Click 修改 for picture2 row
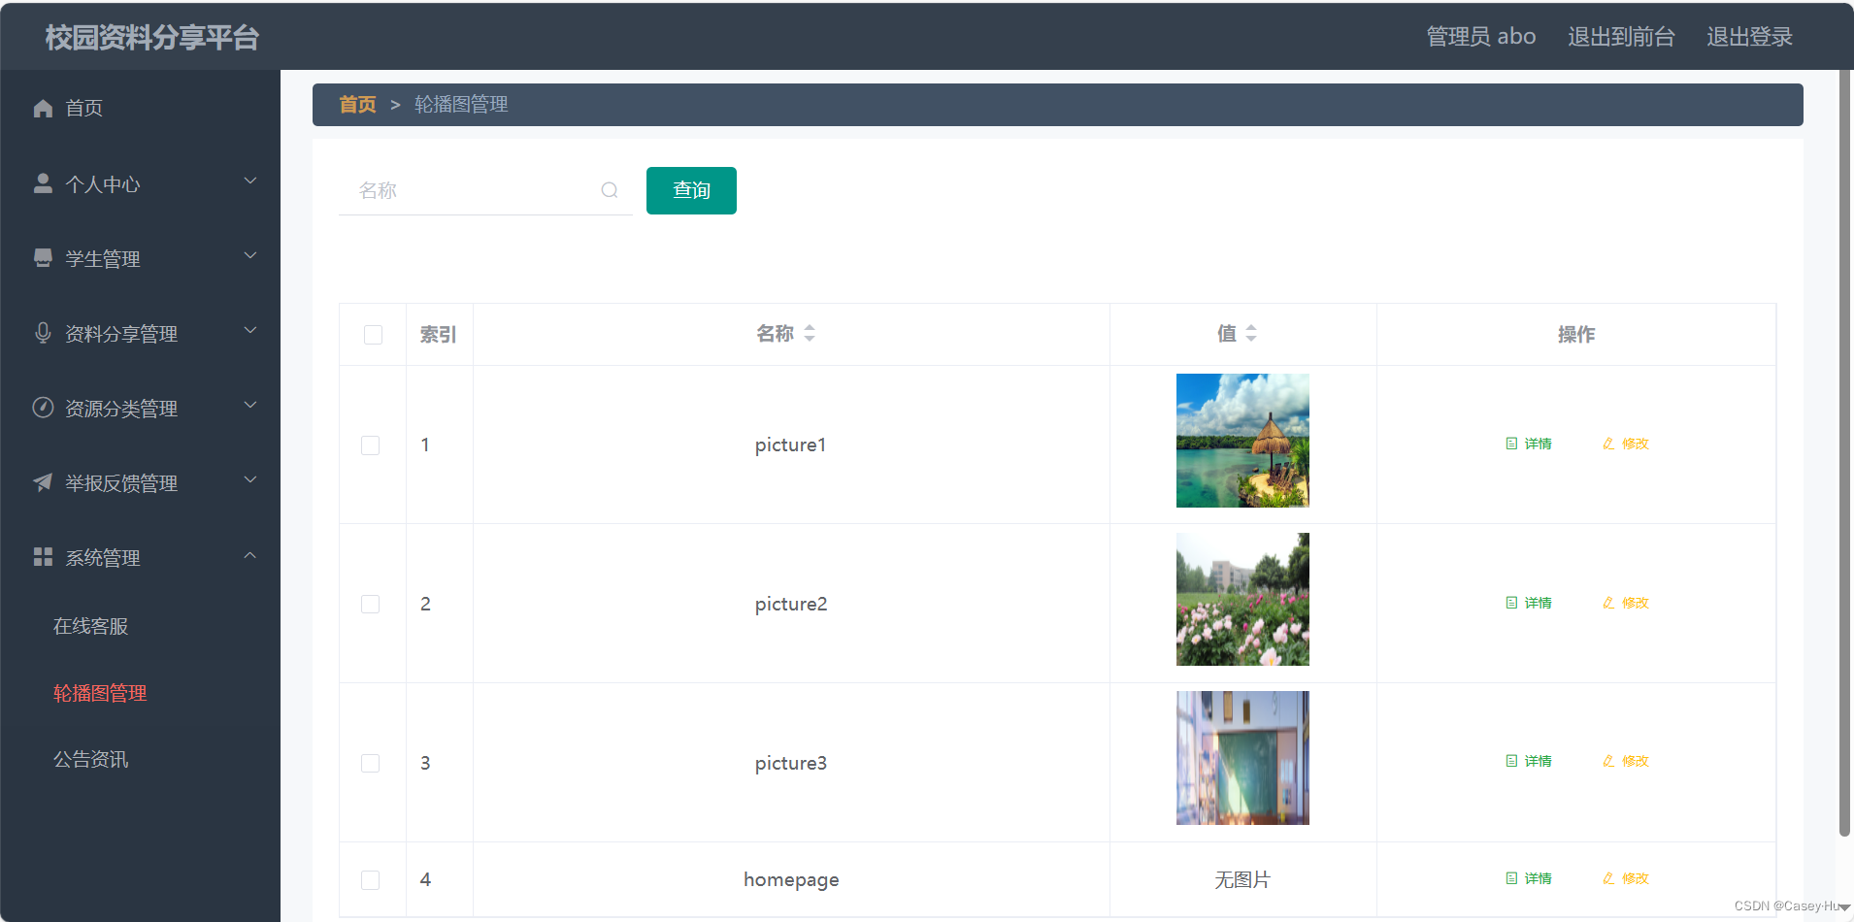The width and height of the screenshot is (1854, 922). pos(1626,603)
